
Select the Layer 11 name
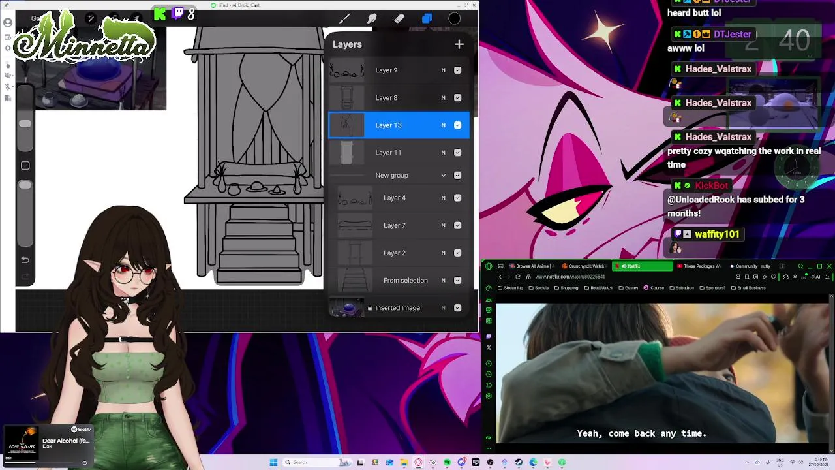click(x=388, y=152)
